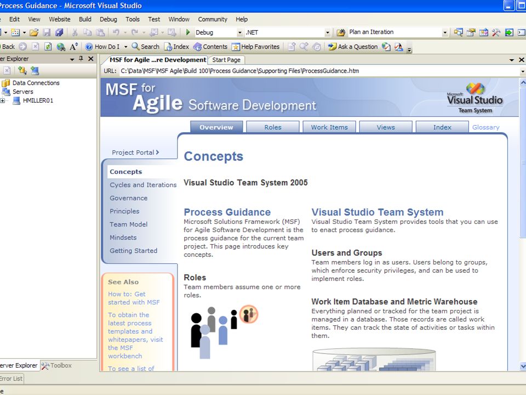Expand the HMILLER01 server node

3,100
